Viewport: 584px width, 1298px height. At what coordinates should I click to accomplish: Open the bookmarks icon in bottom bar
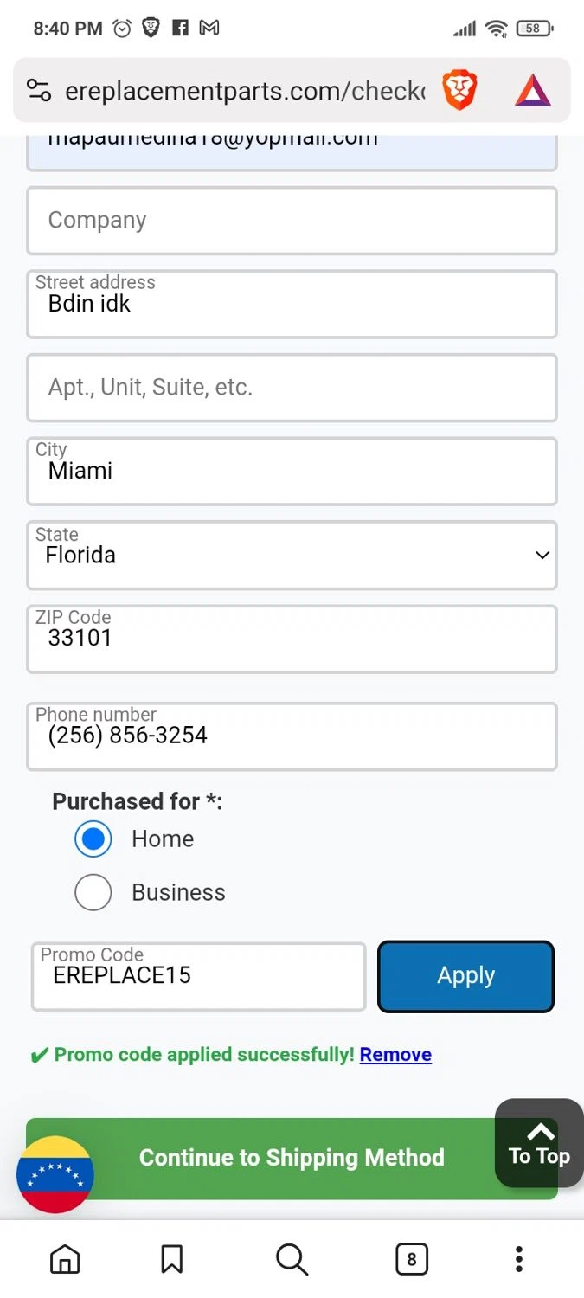pyautogui.click(x=172, y=1259)
